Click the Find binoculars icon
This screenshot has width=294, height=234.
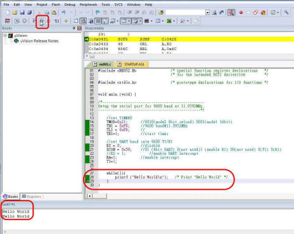[214, 13]
